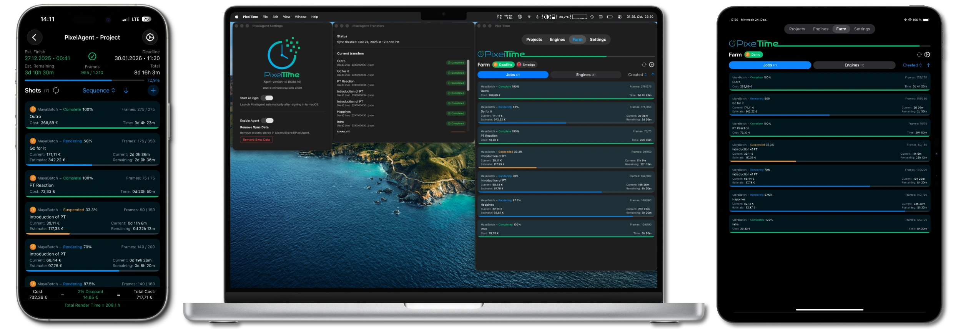Reverse sort direction with phone's down arrow
The height and width of the screenshot is (329, 961).
[x=126, y=90]
